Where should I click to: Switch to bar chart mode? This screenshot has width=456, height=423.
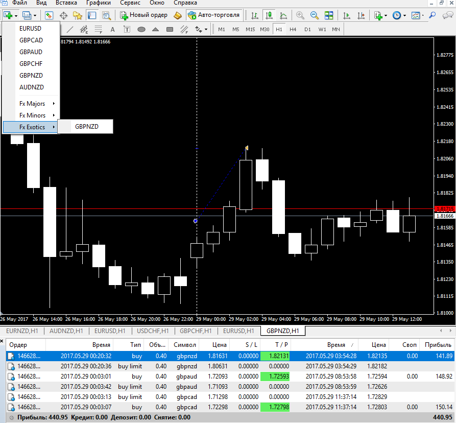pos(255,15)
